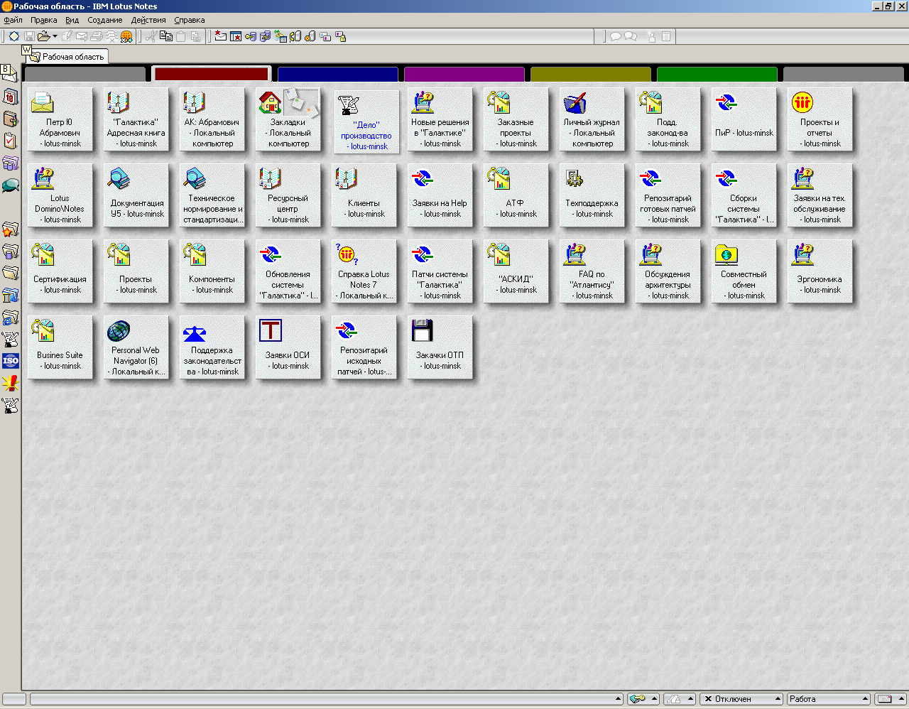Click the Copy toolbar icon

(166, 36)
